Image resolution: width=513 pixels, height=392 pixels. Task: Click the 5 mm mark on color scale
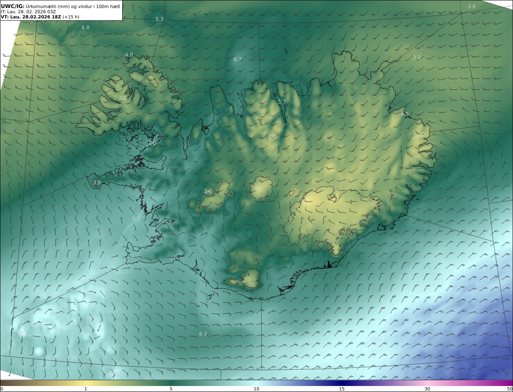(x=171, y=389)
